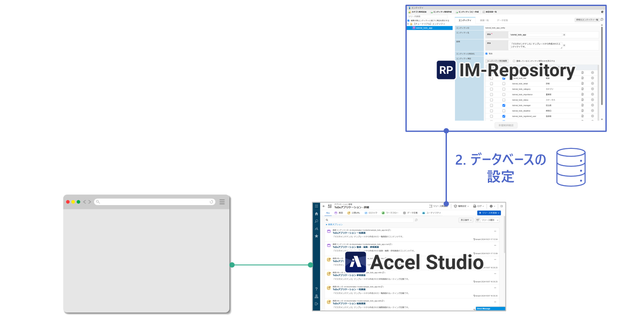Viewport: 634px width, 319px height.
Task: Open the リソースを追加 dropdown button
Action: pyautogui.click(x=489, y=213)
